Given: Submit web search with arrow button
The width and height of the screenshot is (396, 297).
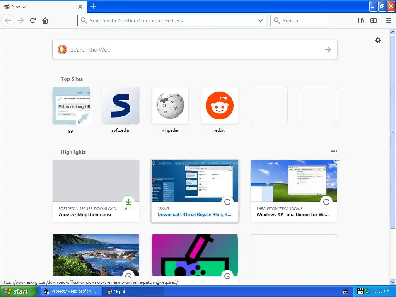Looking at the screenshot, I should pos(328,49).
